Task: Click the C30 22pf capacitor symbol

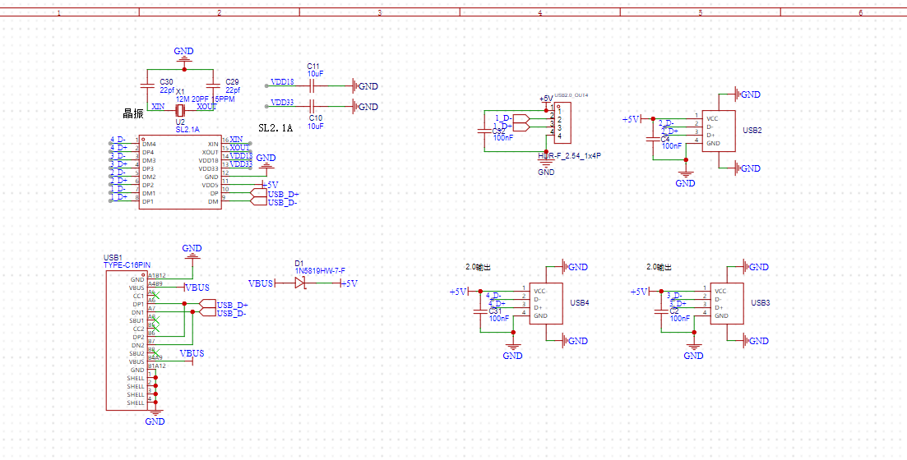Action: click(x=148, y=85)
